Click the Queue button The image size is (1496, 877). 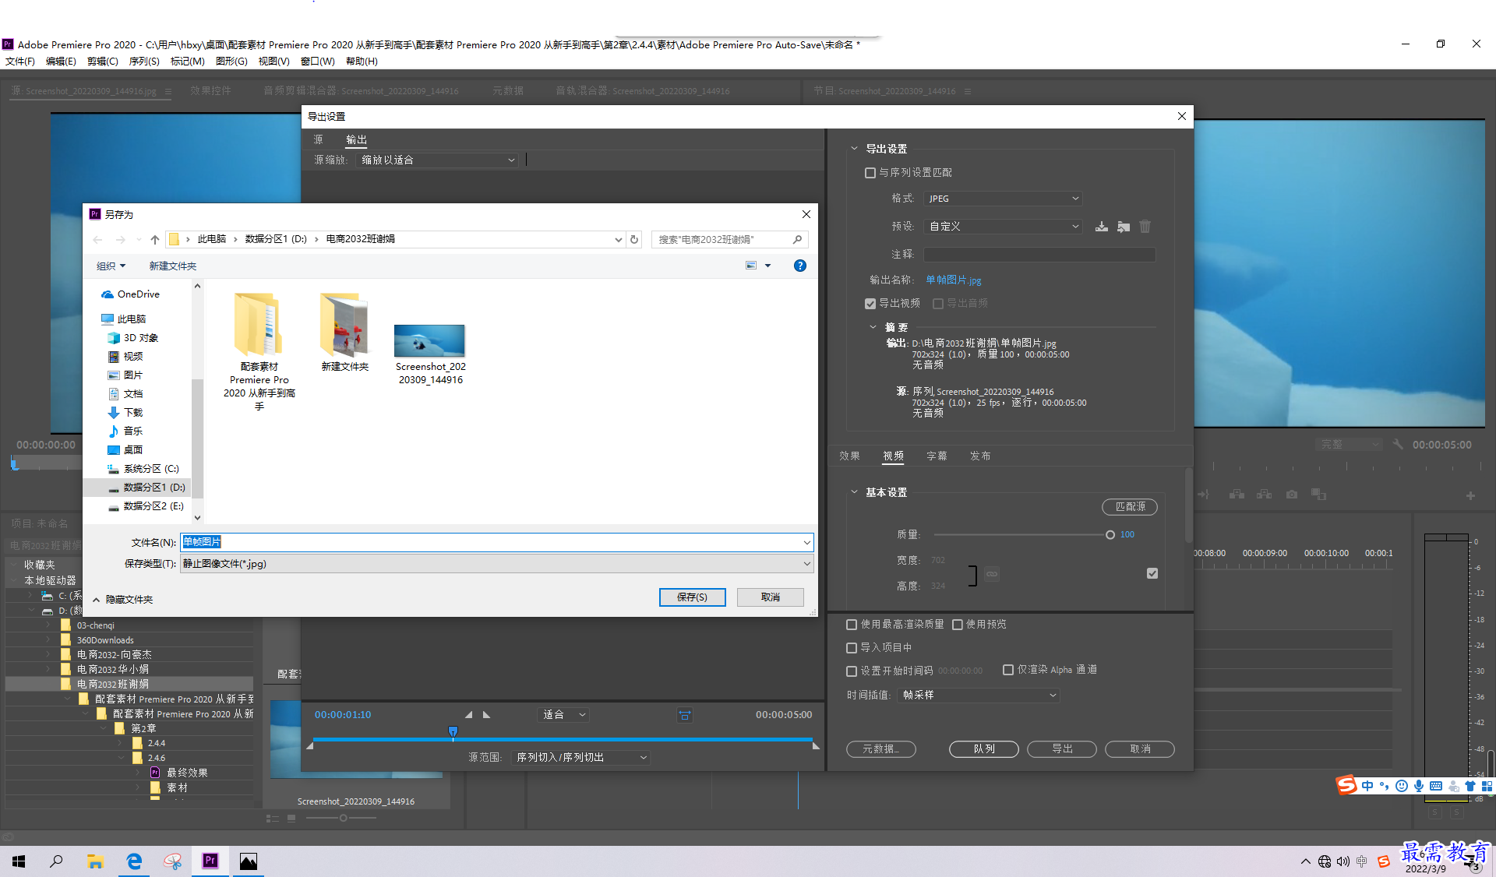(984, 748)
